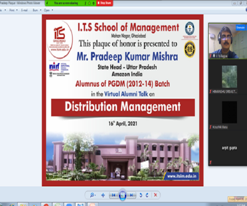The image size is (247, 206).
Task: Open the File menu dropdown arrow
Action: coord(5,10)
